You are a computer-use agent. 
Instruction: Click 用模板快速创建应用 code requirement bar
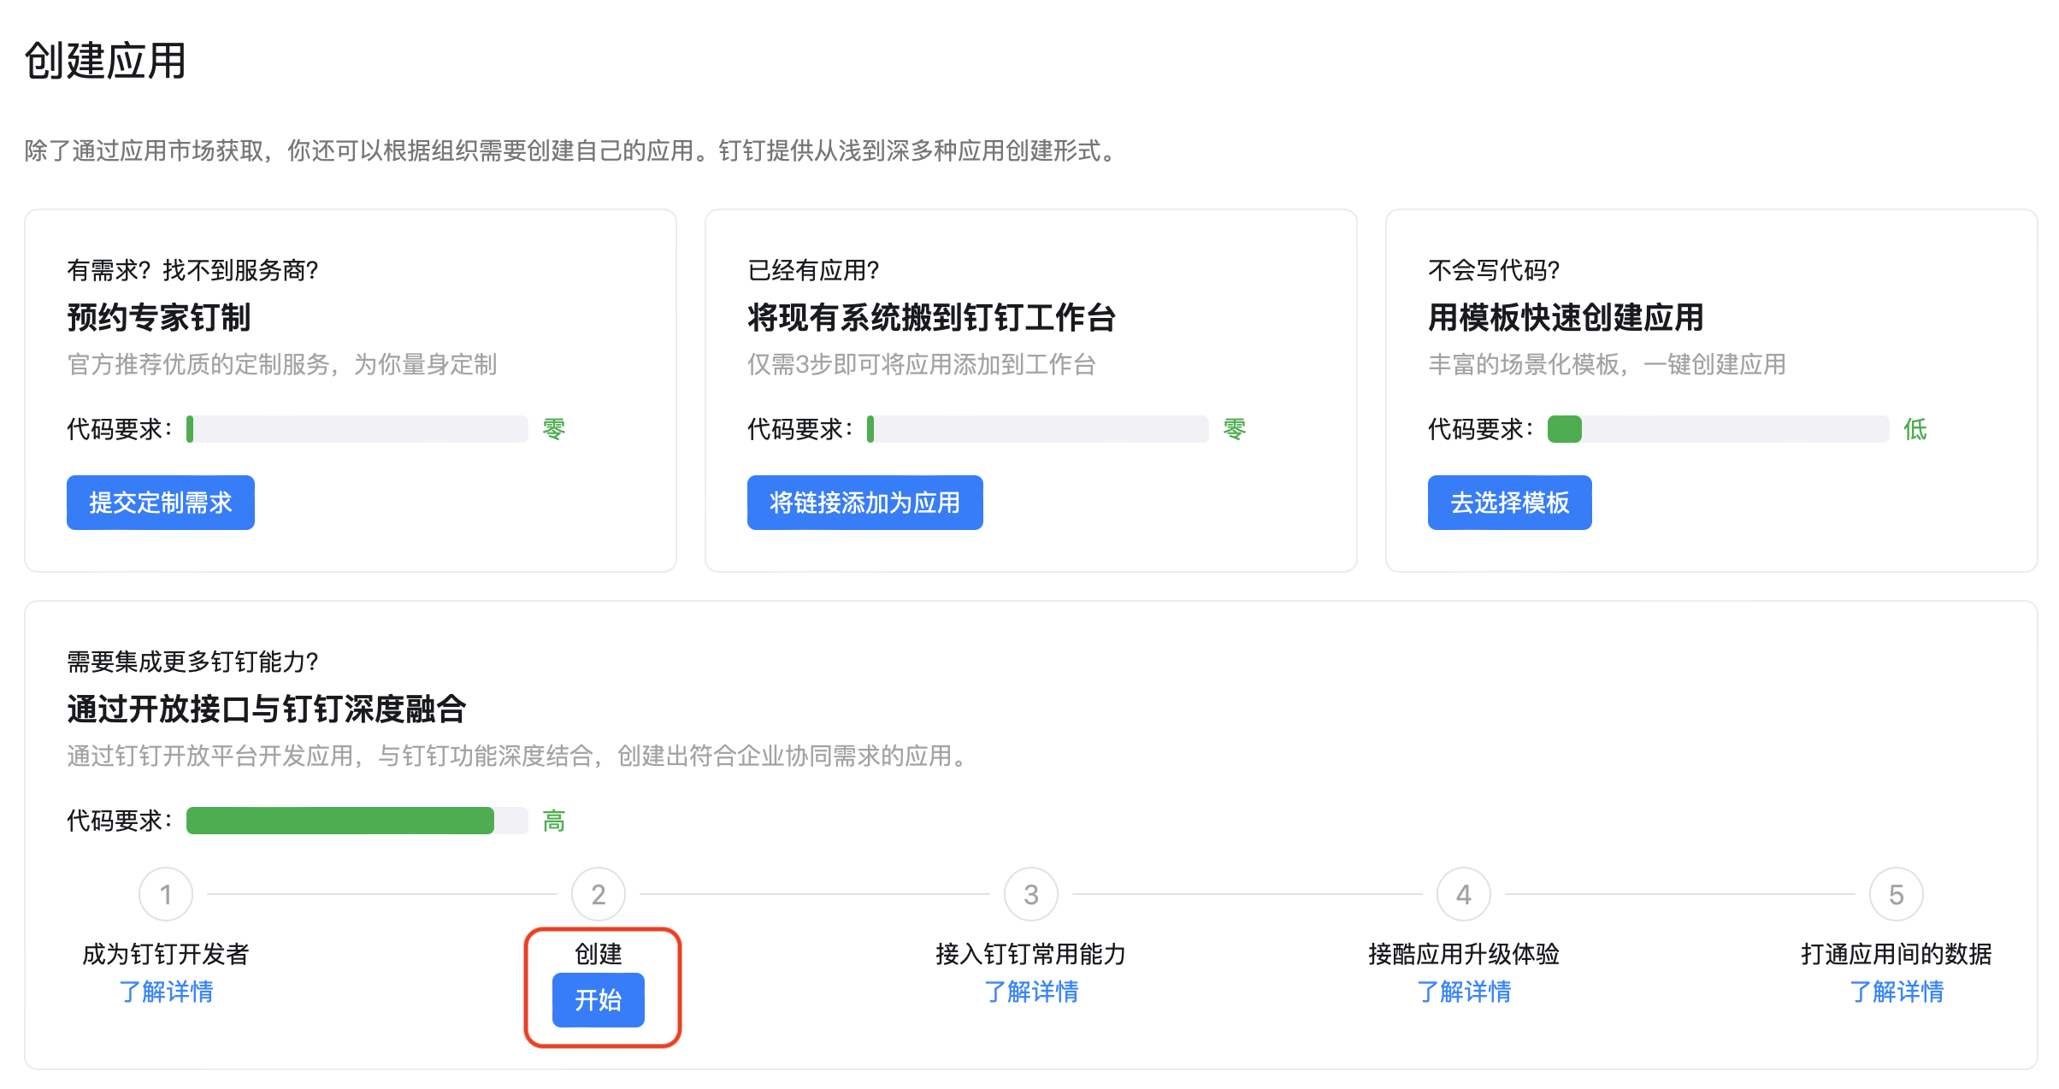pyautogui.click(x=1718, y=429)
